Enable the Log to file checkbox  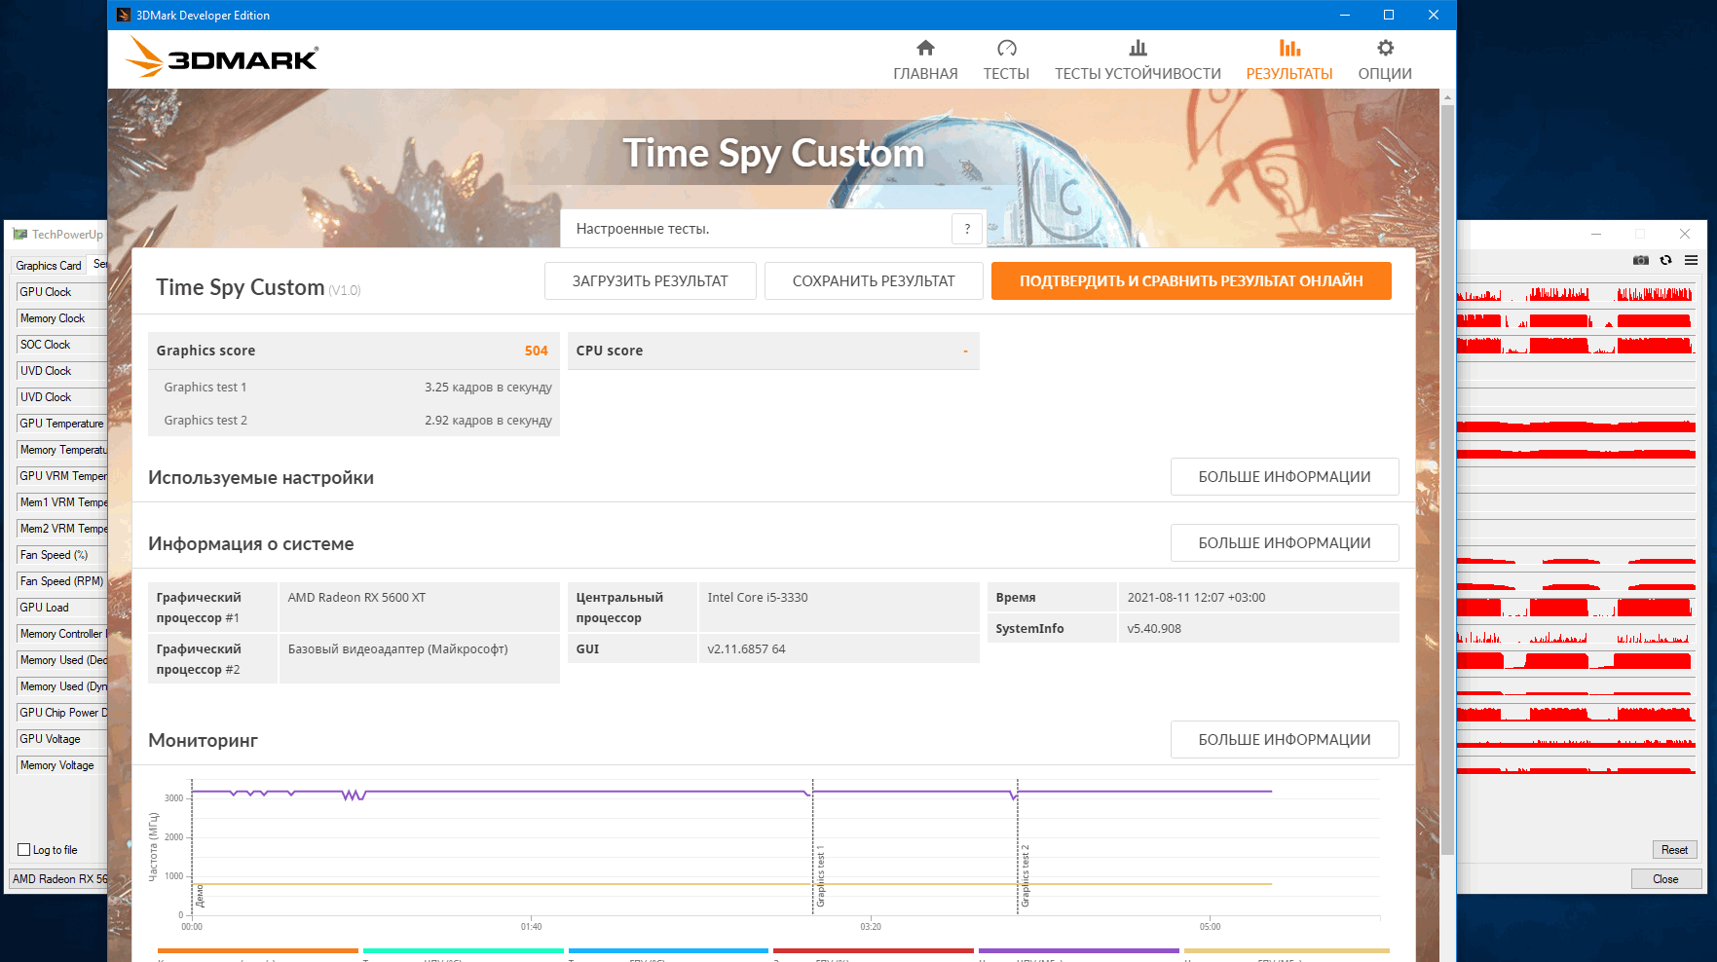click(x=24, y=850)
